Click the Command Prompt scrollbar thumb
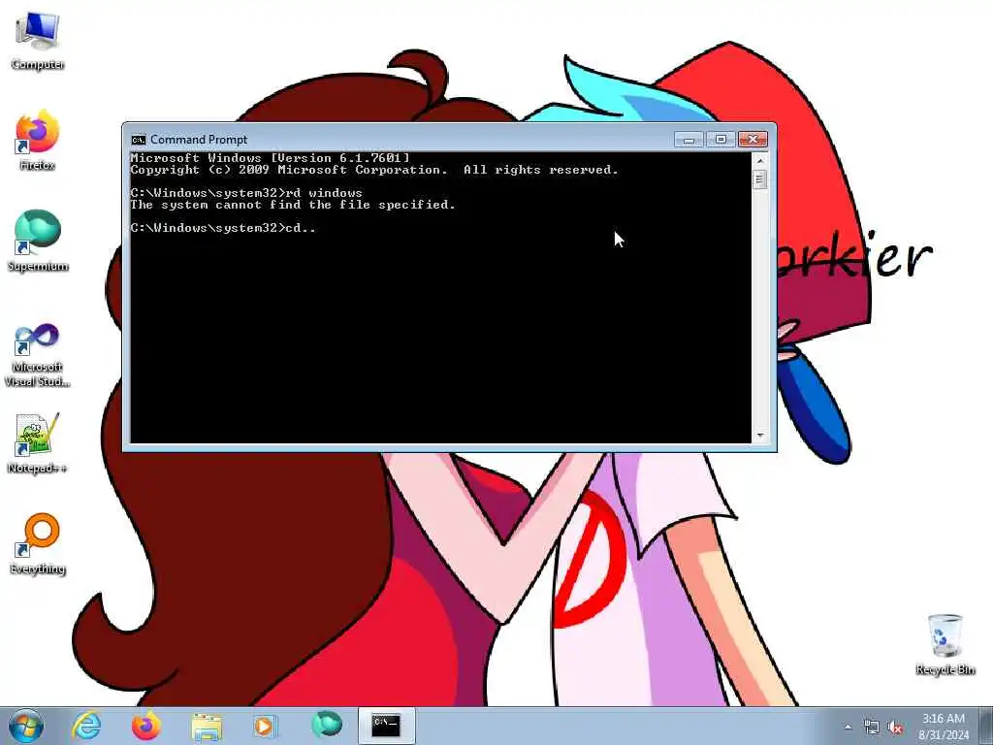Viewport: 993px width, 745px height. pos(760,179)
